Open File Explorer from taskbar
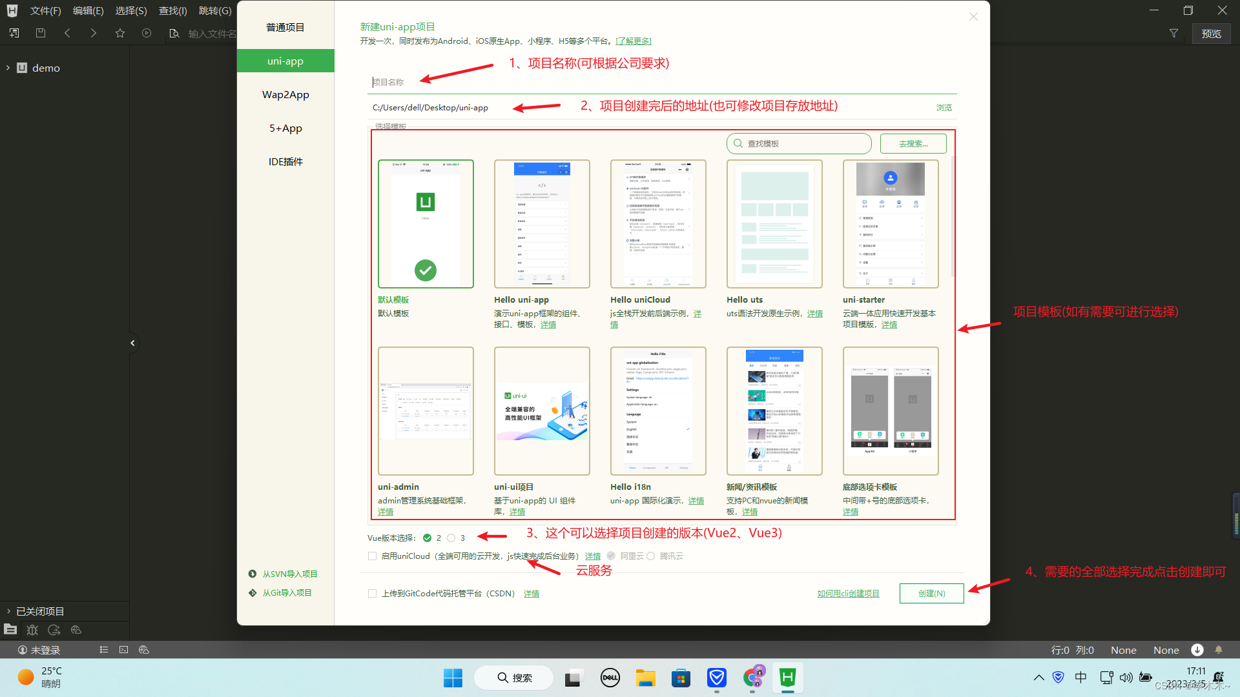 coord(645,678)
